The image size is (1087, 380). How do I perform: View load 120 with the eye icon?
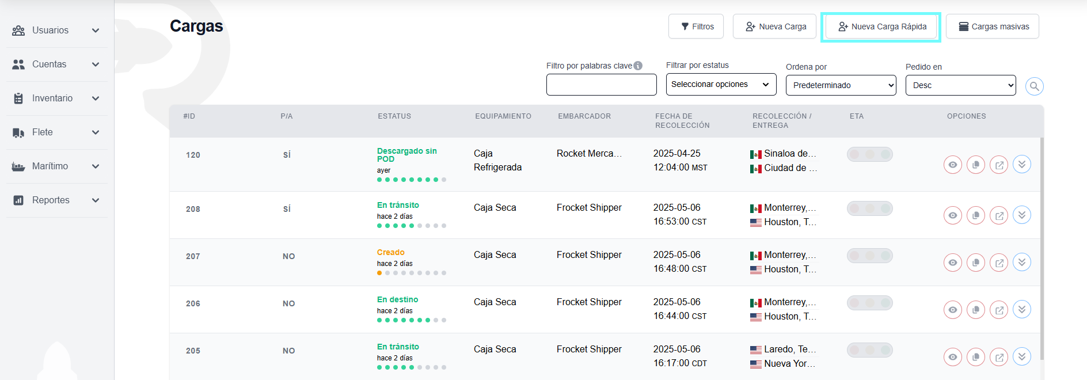[x=953, y=165]
